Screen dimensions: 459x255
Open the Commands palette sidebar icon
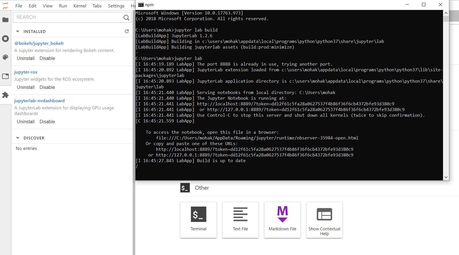pyautogui.click(x=5, y=57)
